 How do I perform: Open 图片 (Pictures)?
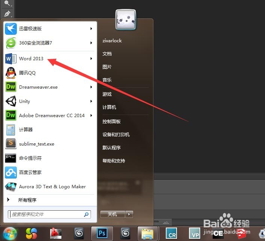[x=107, y=67]
